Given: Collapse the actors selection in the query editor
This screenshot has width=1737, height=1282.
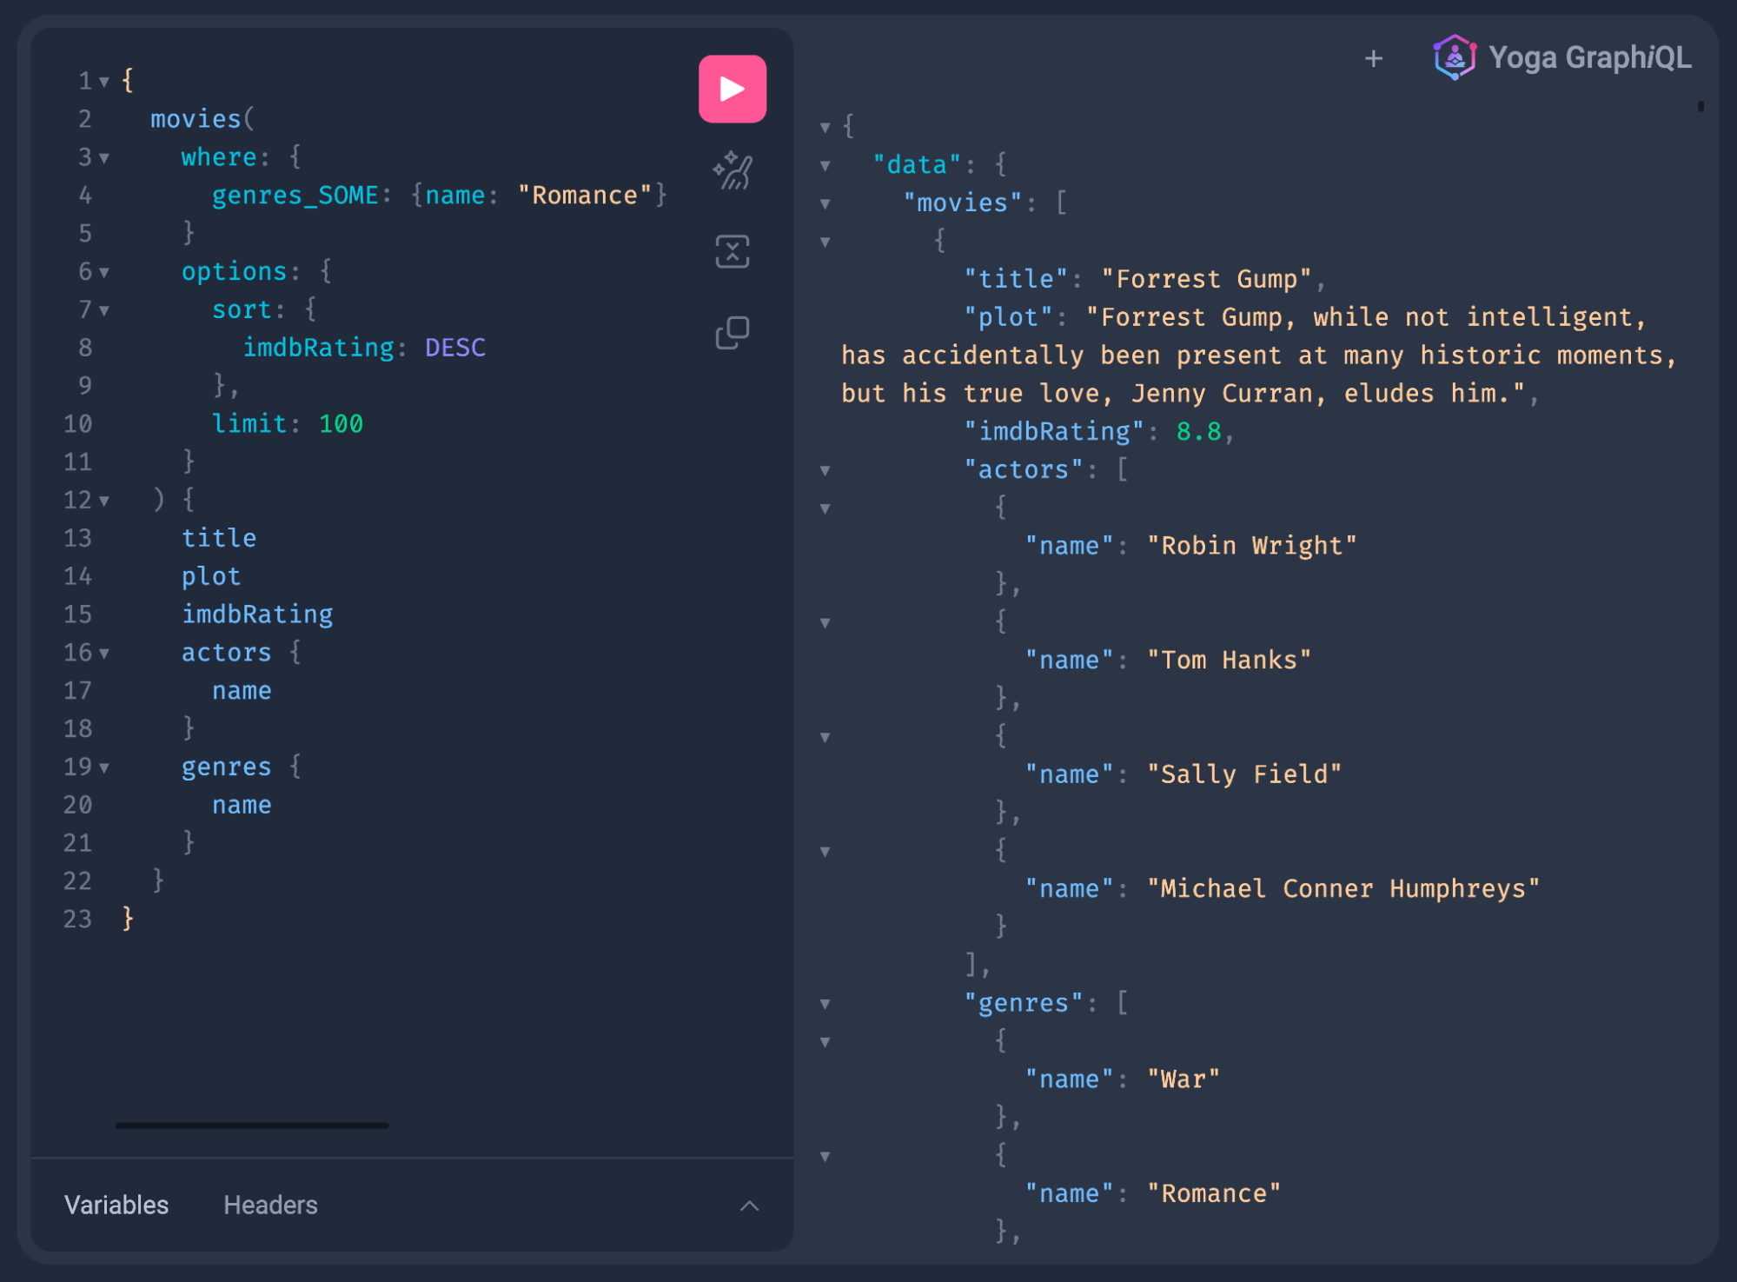Looking at the screenshot, I should (x=103, y=653).
